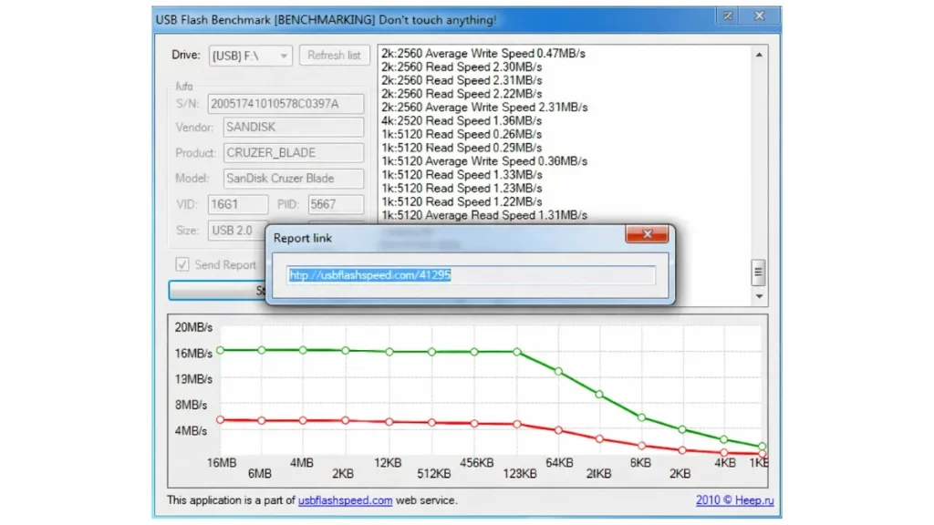
Task: Click the scroll-up arrow on results panel
Action: [759, 53]
